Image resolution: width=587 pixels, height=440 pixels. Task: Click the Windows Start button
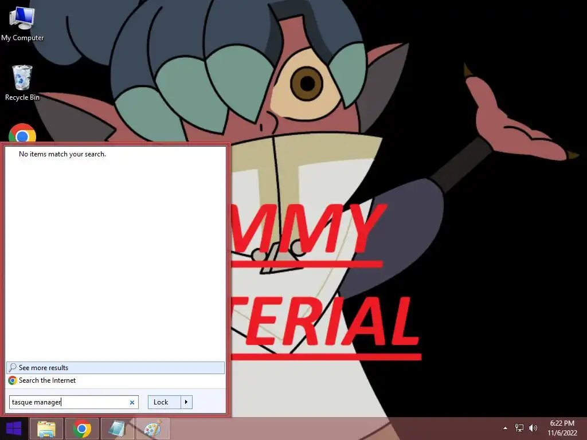(x=14, y=429)
